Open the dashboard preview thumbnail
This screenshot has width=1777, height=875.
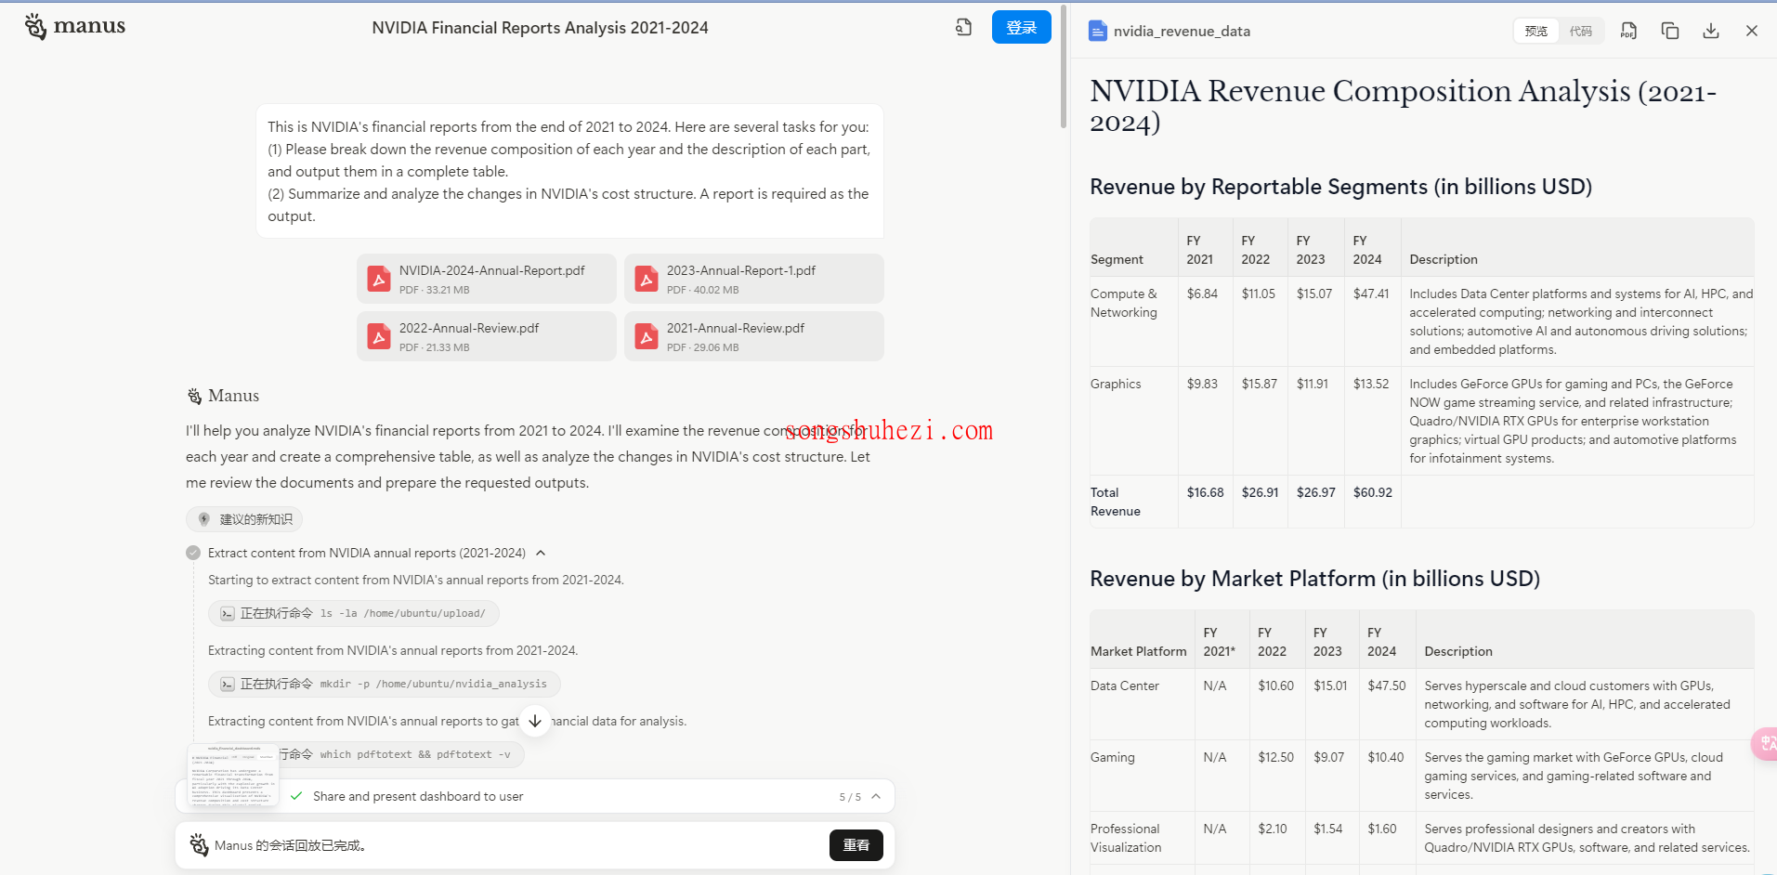coord(232,774)
